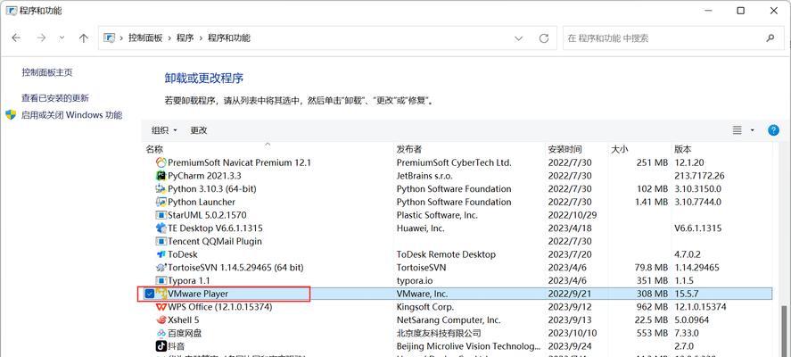Expand the address bar history dropdown
Viewport: 791px width, 357px height.
pos(519,38)
